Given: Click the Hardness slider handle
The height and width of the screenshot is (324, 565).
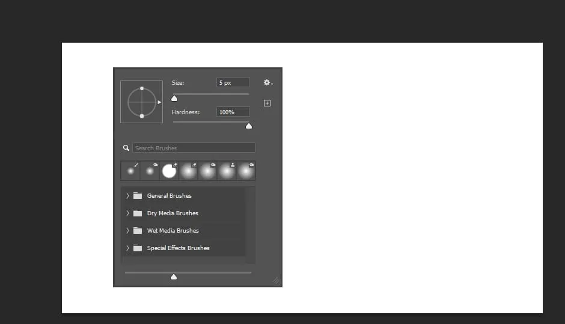Looking at the screenshot, I should tap(249, 126).
